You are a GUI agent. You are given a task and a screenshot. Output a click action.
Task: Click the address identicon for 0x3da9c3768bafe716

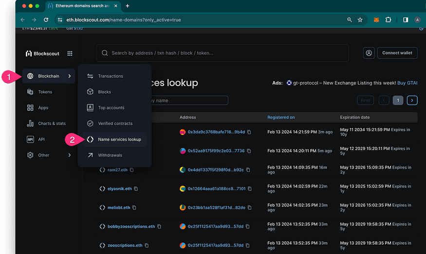(x=183, y=132)
